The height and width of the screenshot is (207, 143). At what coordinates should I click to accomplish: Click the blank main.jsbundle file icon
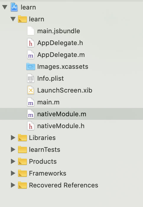31,31
